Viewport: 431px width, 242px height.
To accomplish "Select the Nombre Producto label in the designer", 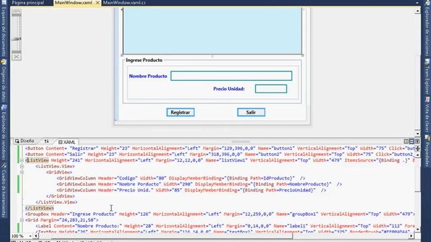I will [x=148, y=76].
